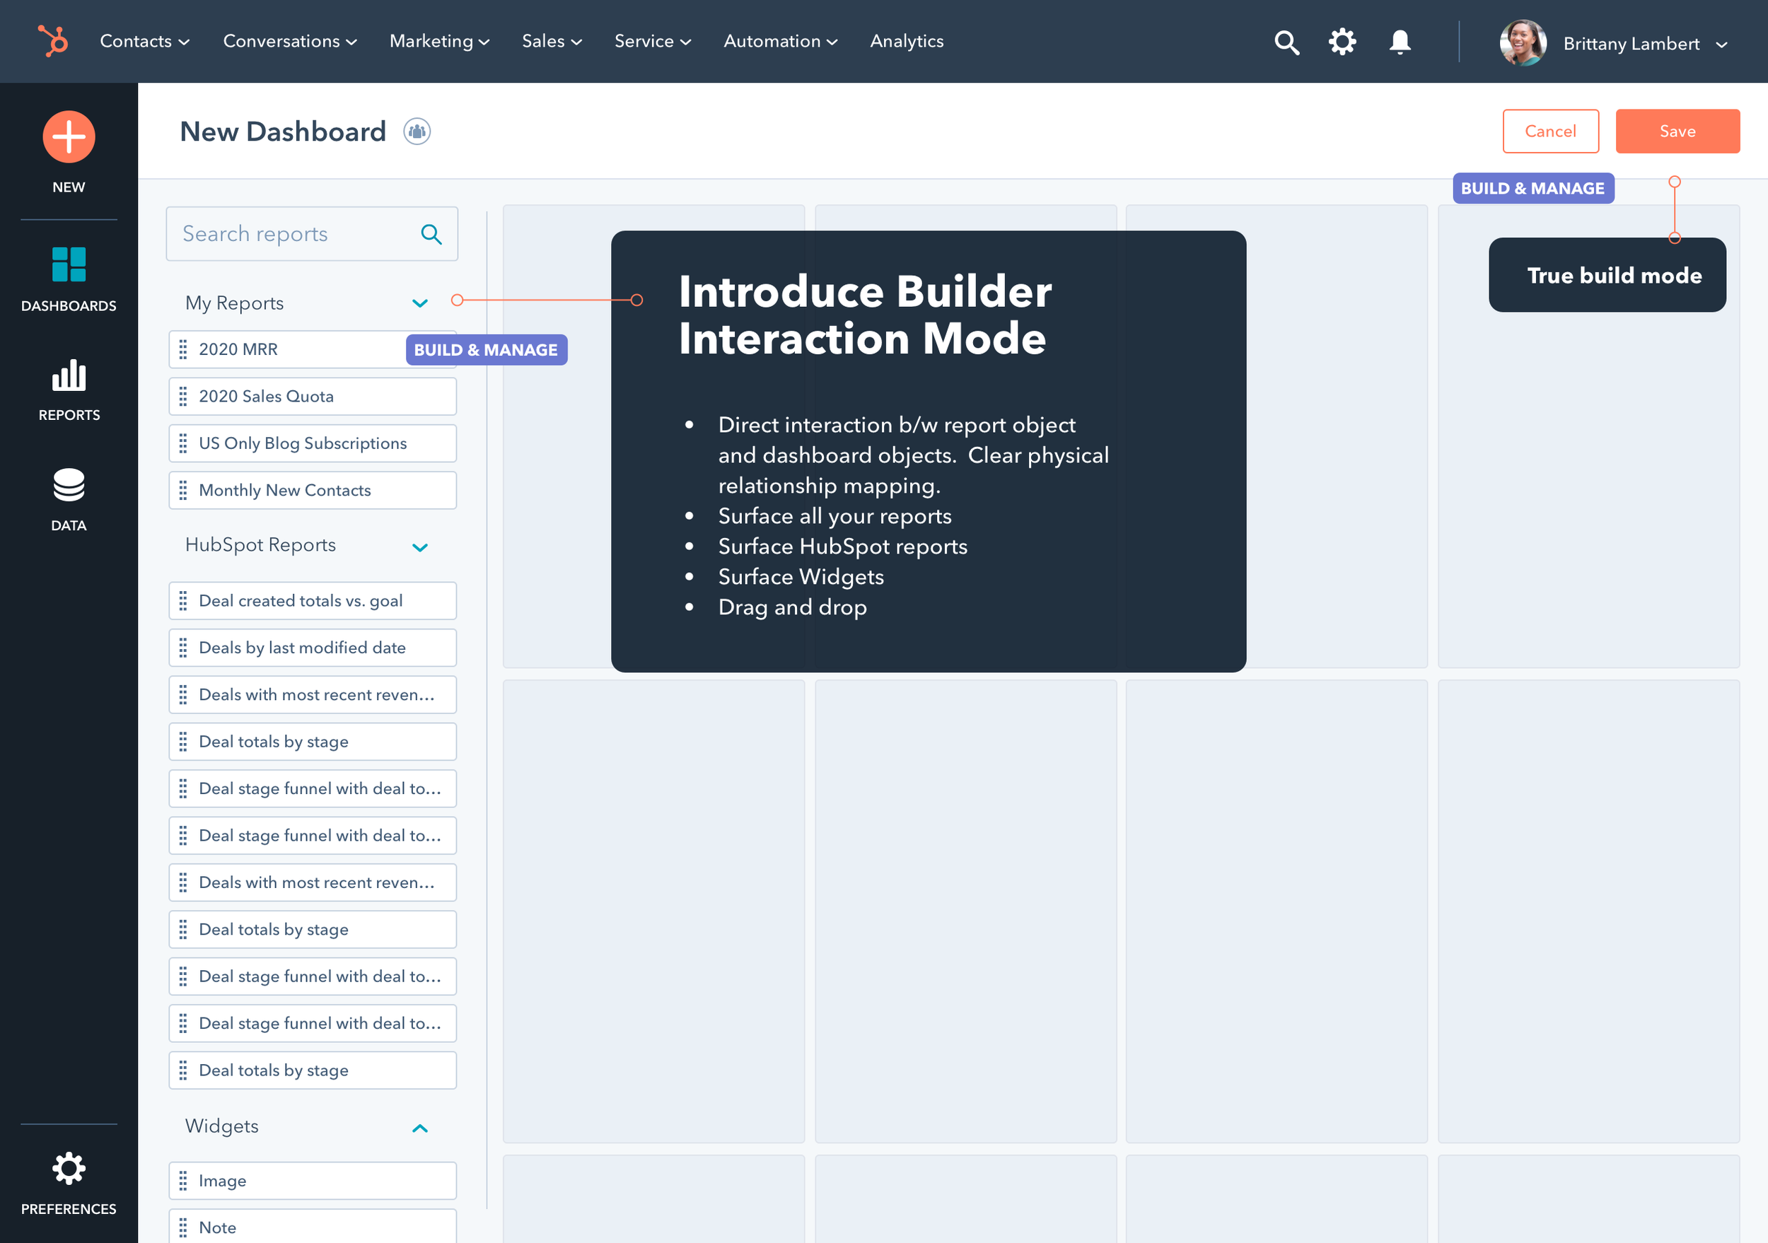Toggle the Widgets section chevron
The image size is (1768, 1243).
click(419, 1128)
